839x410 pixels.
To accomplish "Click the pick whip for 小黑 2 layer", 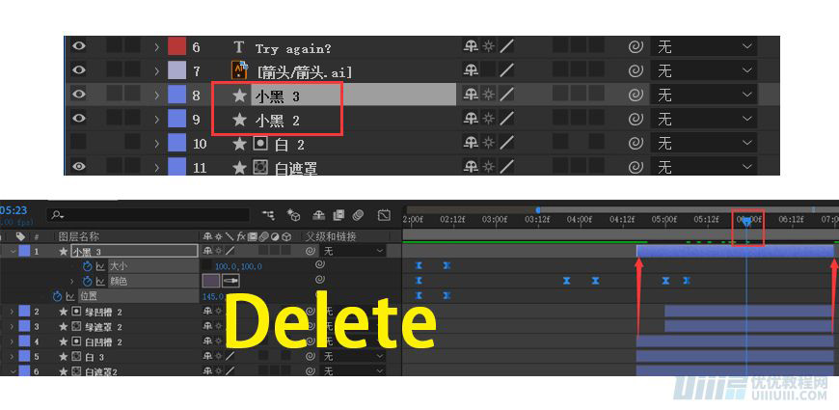I will (636, 120).
